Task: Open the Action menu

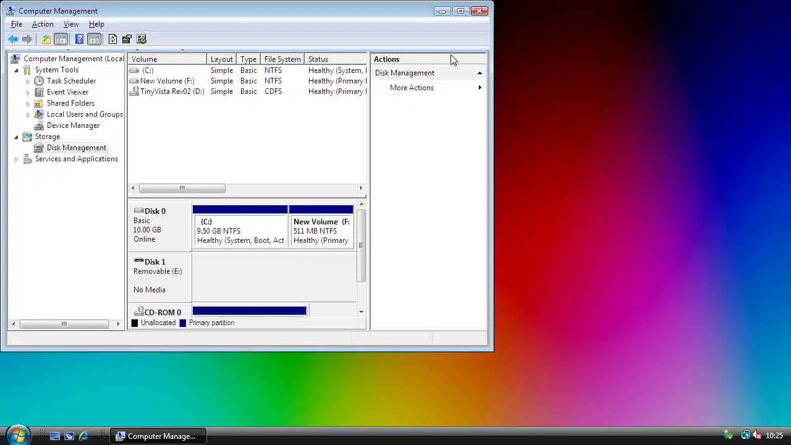Action: [x=43, y=24]
